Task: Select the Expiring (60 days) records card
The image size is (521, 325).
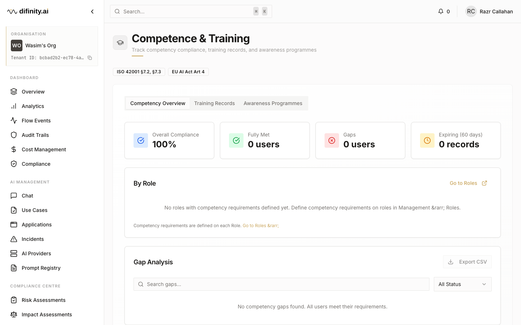Action: (456, 140)
